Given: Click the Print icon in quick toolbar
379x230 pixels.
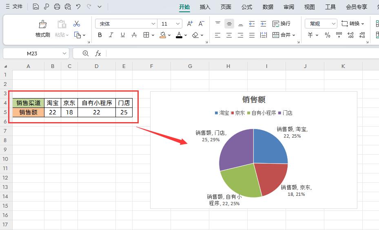Looking at the screenshot, I should pyautogui.click(x=57, y=7).
